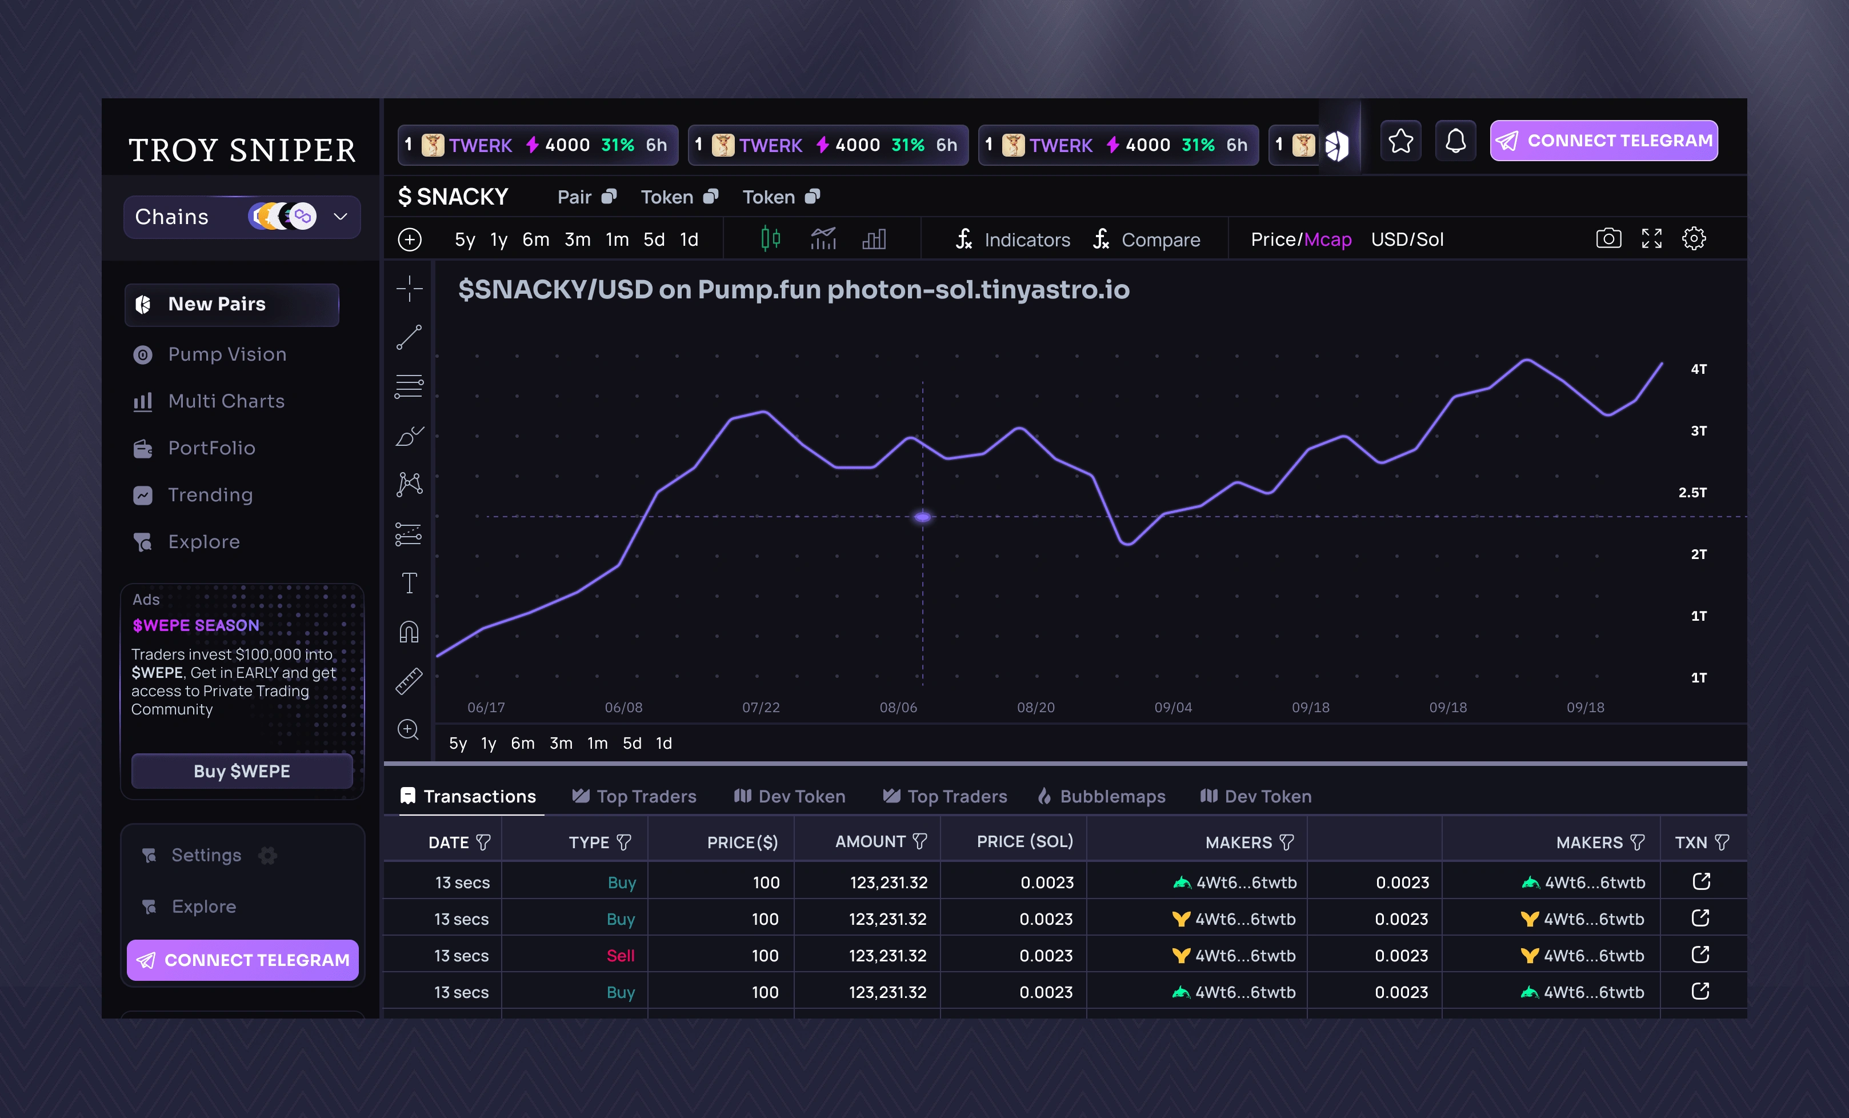
Task: Select 3m range in top toolbar
Action: [x=577, y=239]
